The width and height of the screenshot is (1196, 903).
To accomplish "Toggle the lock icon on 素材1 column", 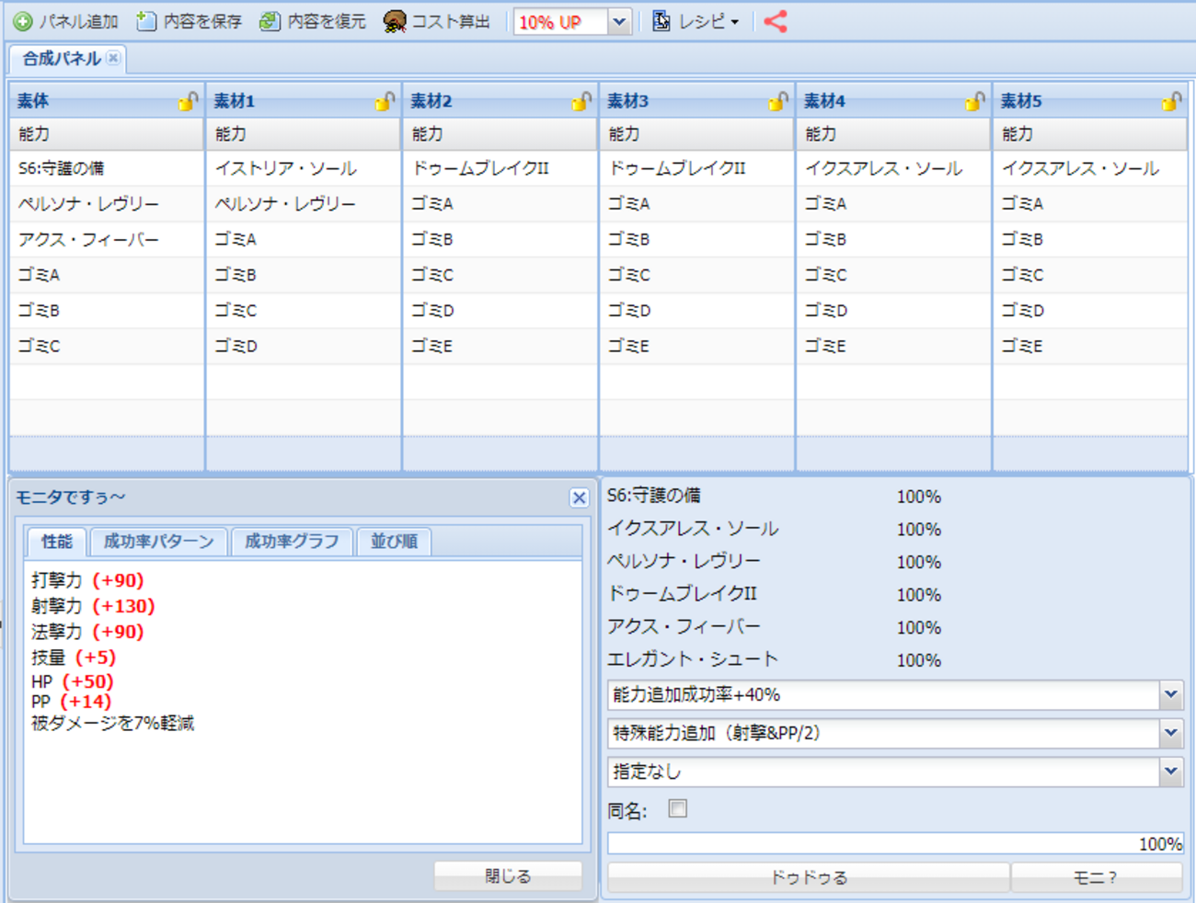I will pos(385,101).
